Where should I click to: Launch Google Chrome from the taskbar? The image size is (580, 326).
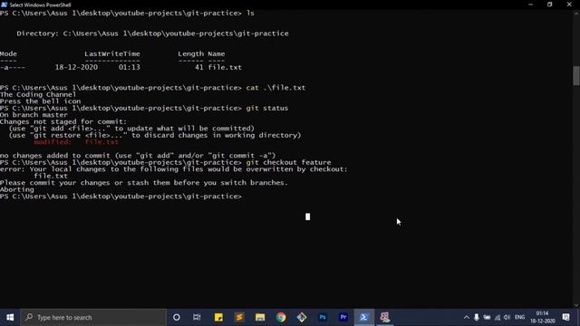[x=281, y=317]
